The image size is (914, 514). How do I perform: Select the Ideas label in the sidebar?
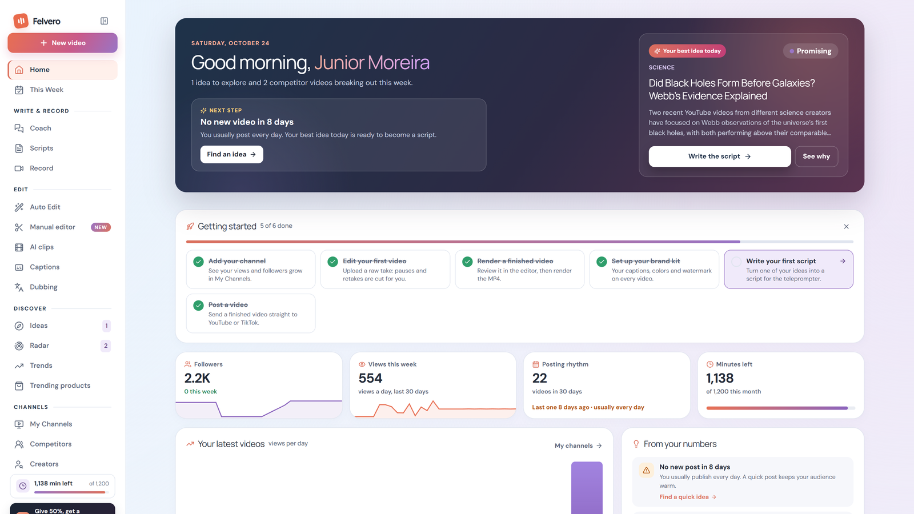[x=39, y=326]
